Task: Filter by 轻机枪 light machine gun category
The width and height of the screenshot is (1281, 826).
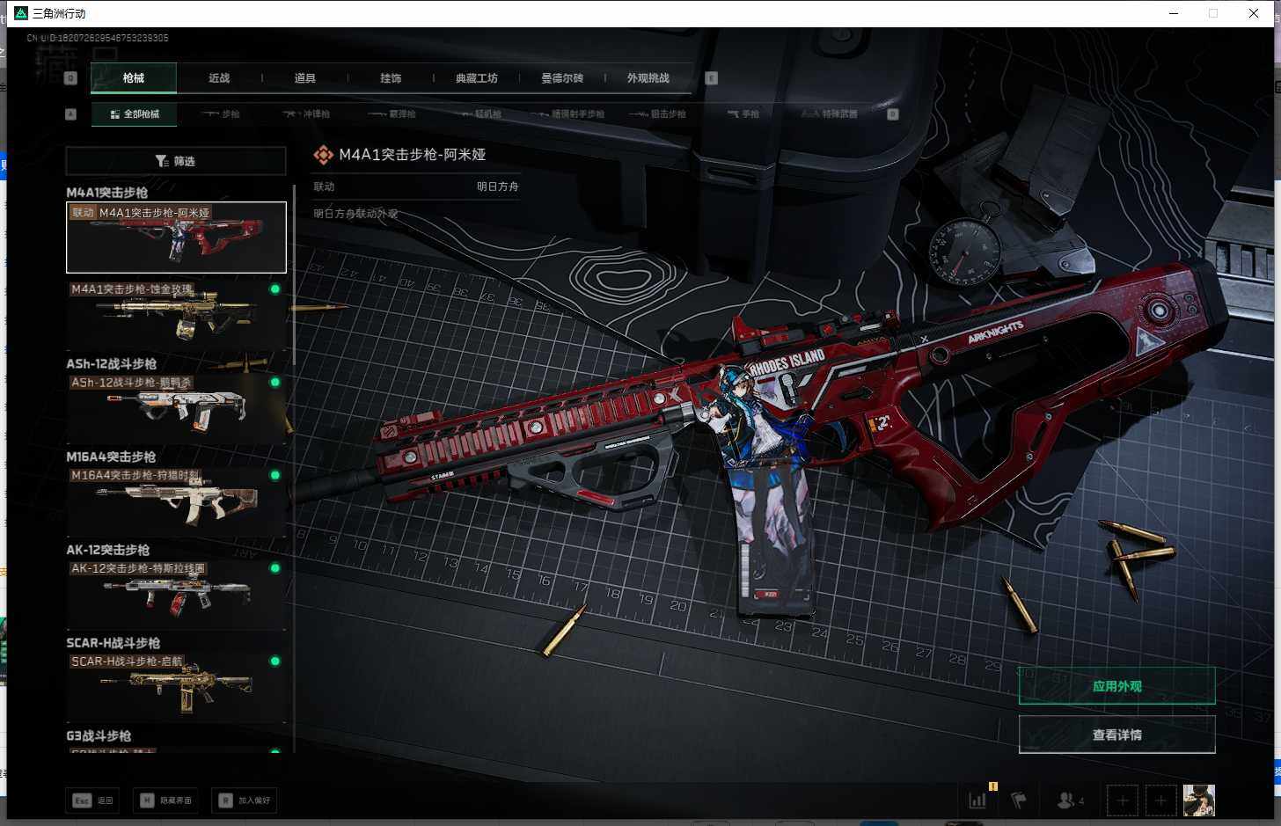Action: [x=482, y=114]
